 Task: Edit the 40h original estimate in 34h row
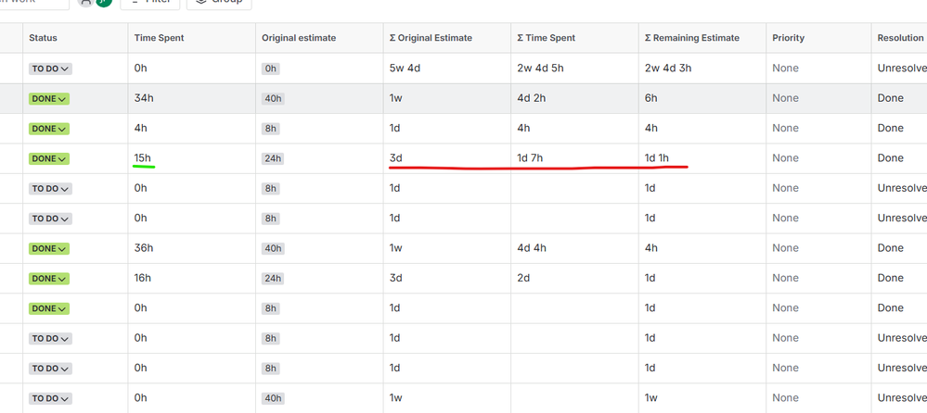pos(273,98)
